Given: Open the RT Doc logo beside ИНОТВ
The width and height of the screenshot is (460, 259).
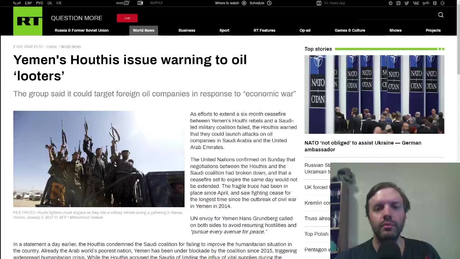Looking at the screenshot, I should pyautogui.click(x=140, y=3).
